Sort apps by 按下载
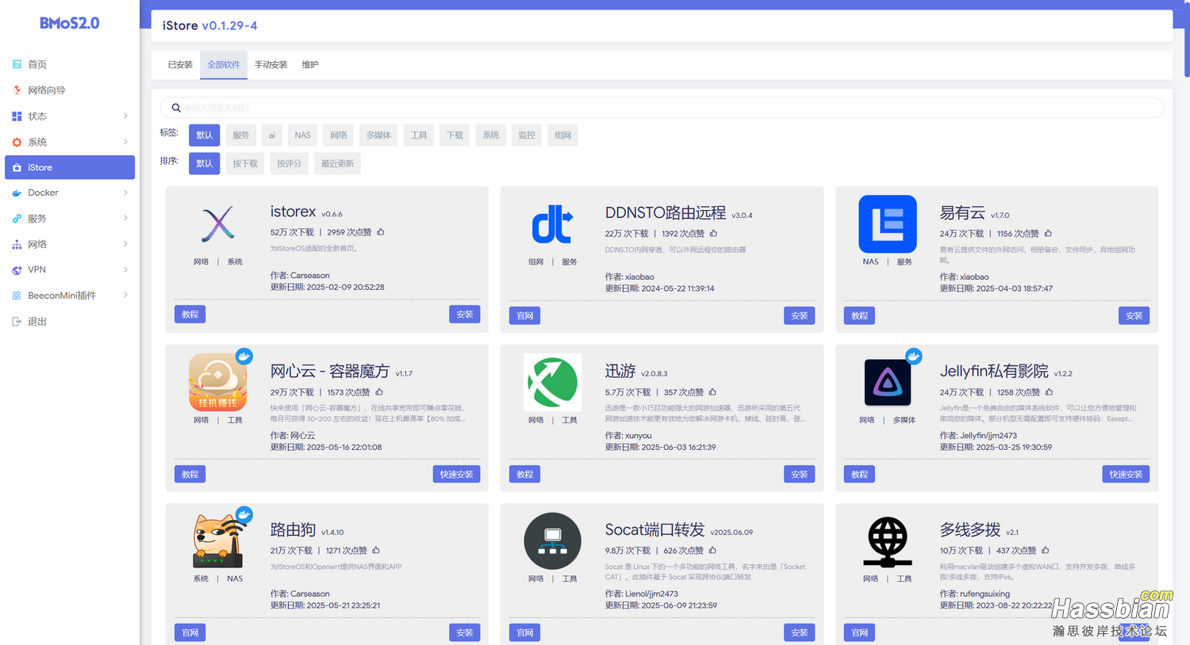Screen dimensions: 1190x645 [245, 164]
